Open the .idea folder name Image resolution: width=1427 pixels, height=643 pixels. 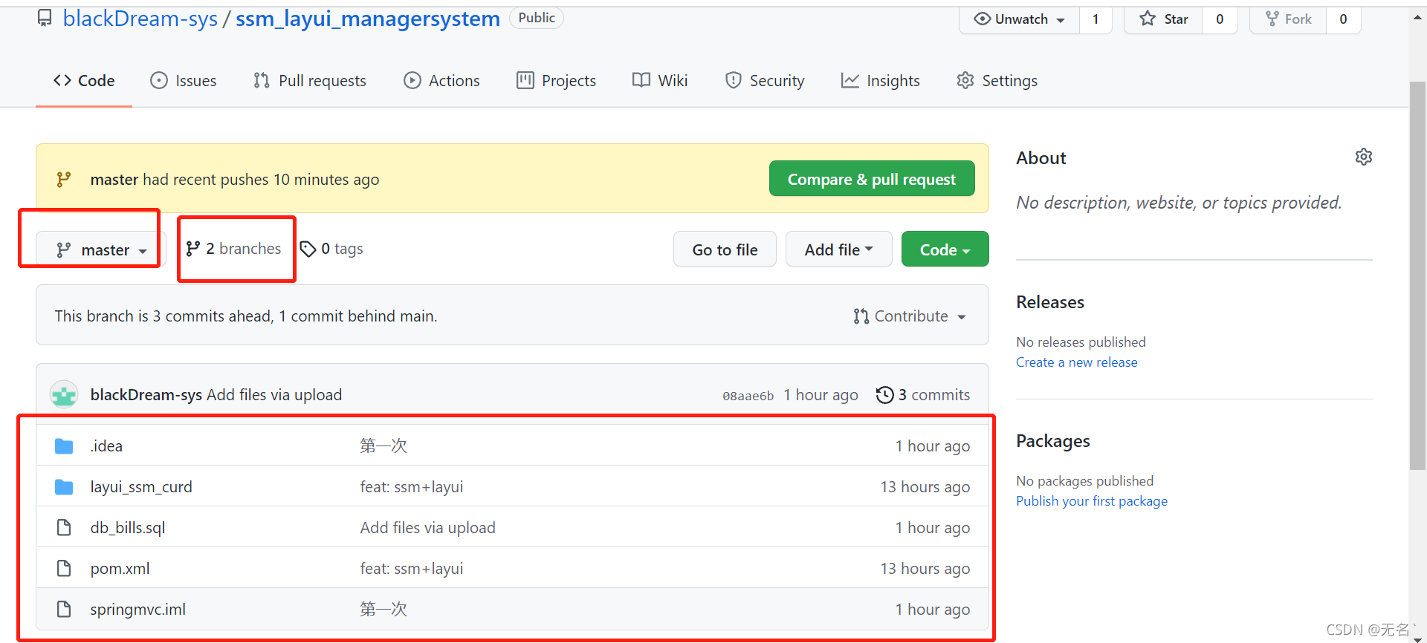106,446
